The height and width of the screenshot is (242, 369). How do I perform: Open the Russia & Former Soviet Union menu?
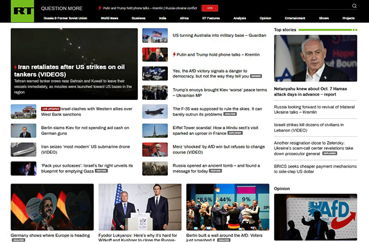click(65, 18)
